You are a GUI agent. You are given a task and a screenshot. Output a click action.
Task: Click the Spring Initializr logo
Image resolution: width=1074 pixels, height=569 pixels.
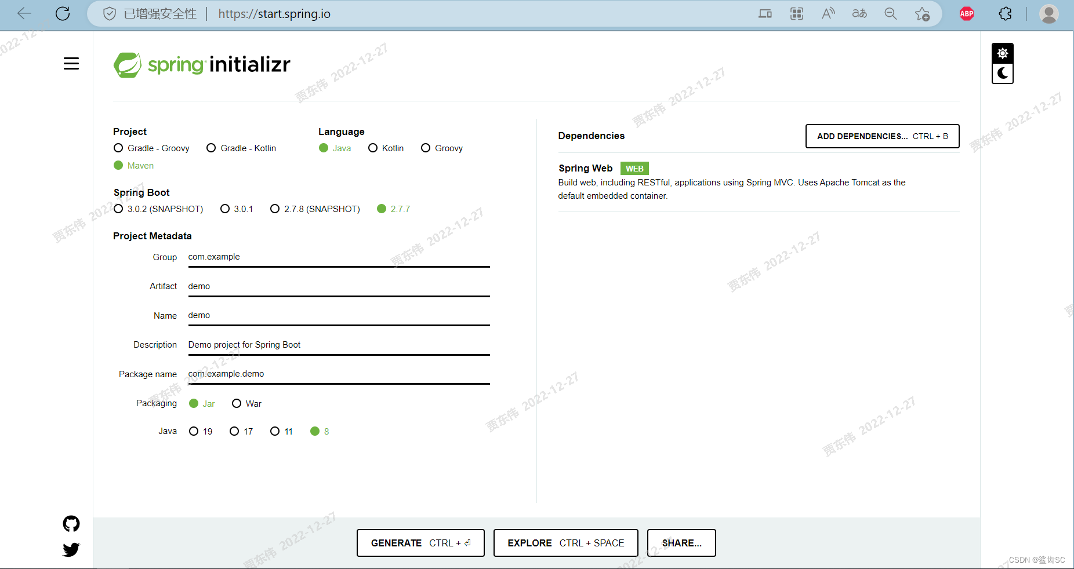[x=202, y=65]
